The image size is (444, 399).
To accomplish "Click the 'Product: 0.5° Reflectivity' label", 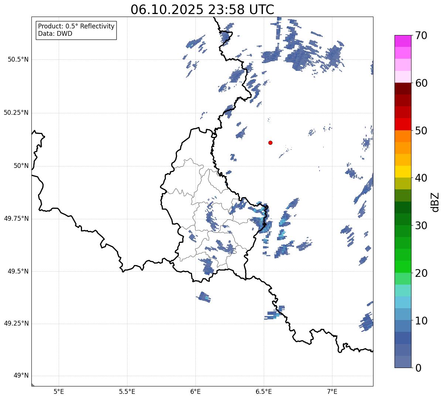I will point(76,27).
